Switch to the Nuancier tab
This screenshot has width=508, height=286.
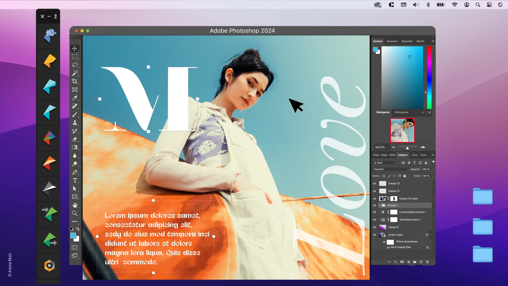392,41
